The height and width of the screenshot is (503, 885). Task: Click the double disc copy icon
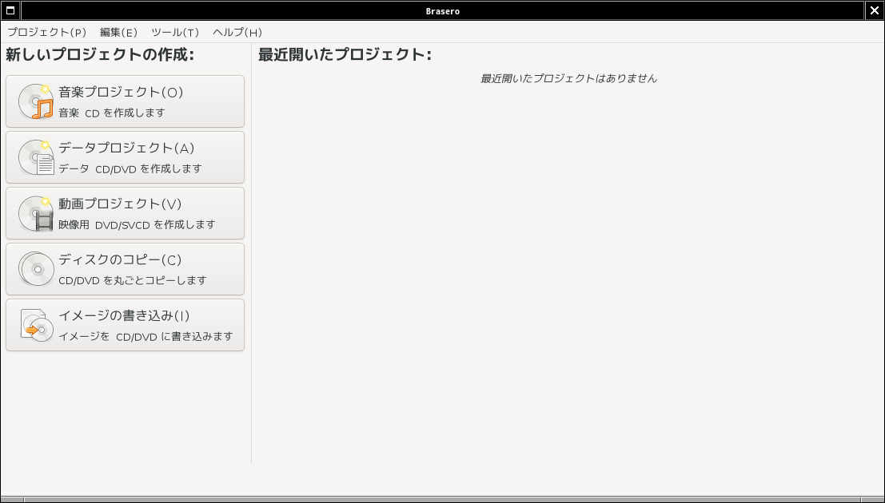(36, 269)
